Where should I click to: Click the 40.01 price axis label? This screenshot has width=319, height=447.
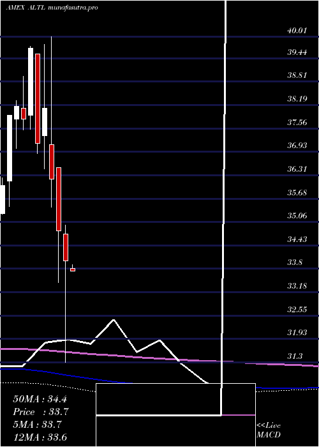pos(297,30)
